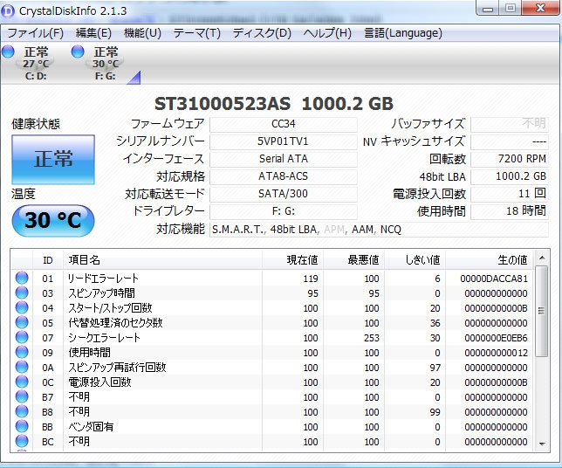
Task: Click the serial number field 5VP01TV1
Action: pos(283,141)
